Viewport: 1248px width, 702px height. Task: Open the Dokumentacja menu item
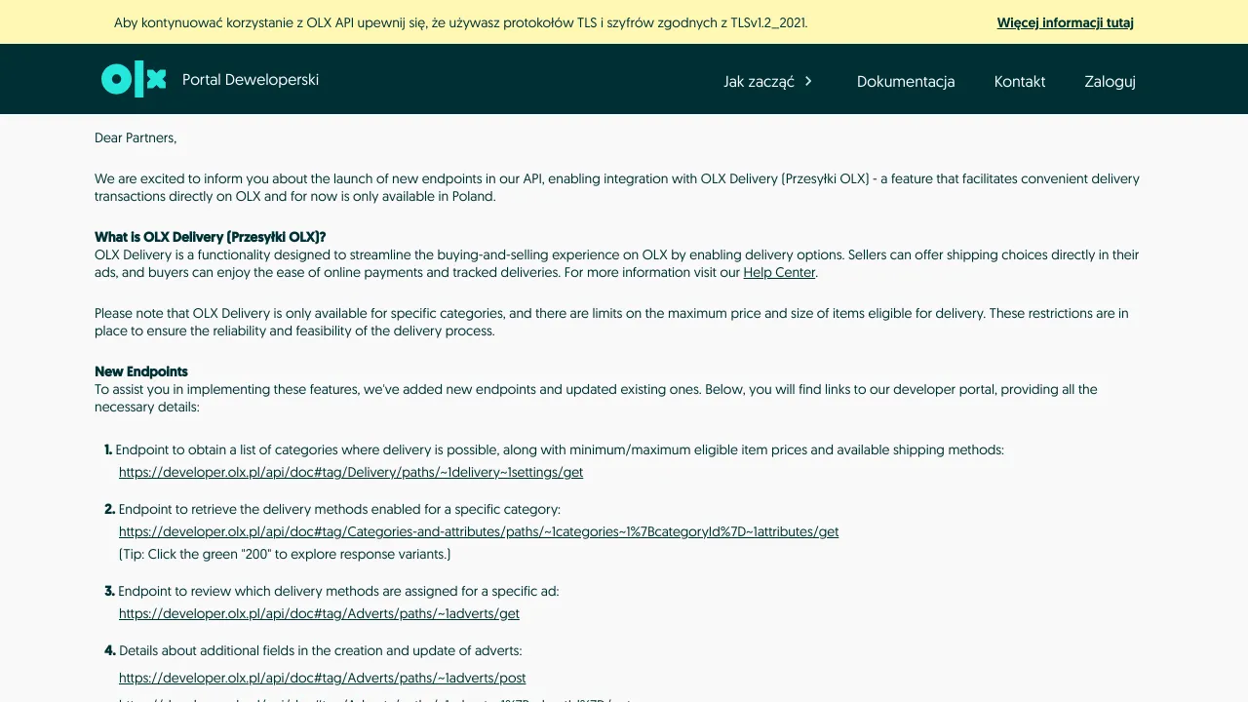906,82
